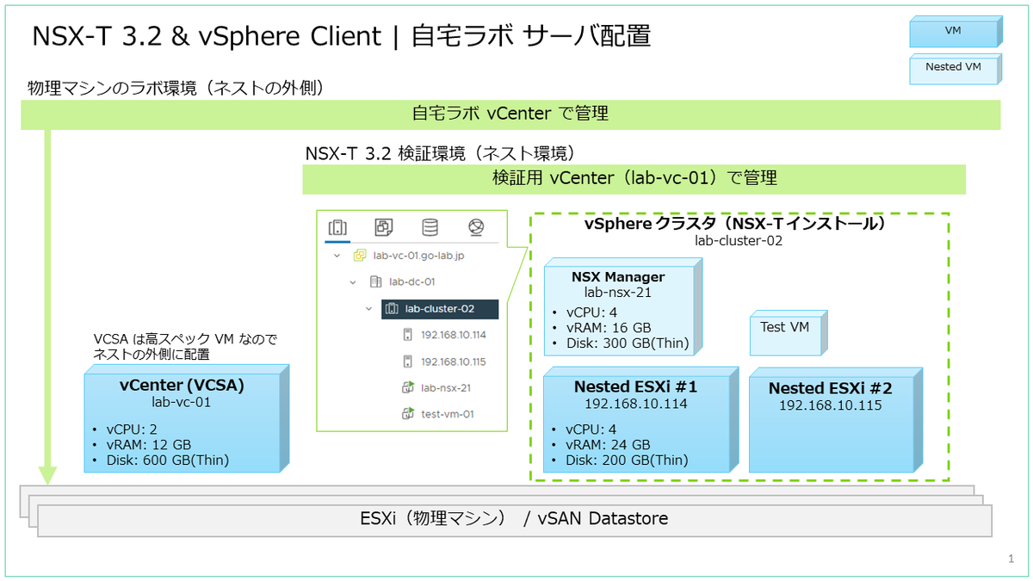This screenshot has width=1033, height=581.
Task: Click the vCenter icon beside lab-vc-01.go-lab.jp
Action: 360,256
